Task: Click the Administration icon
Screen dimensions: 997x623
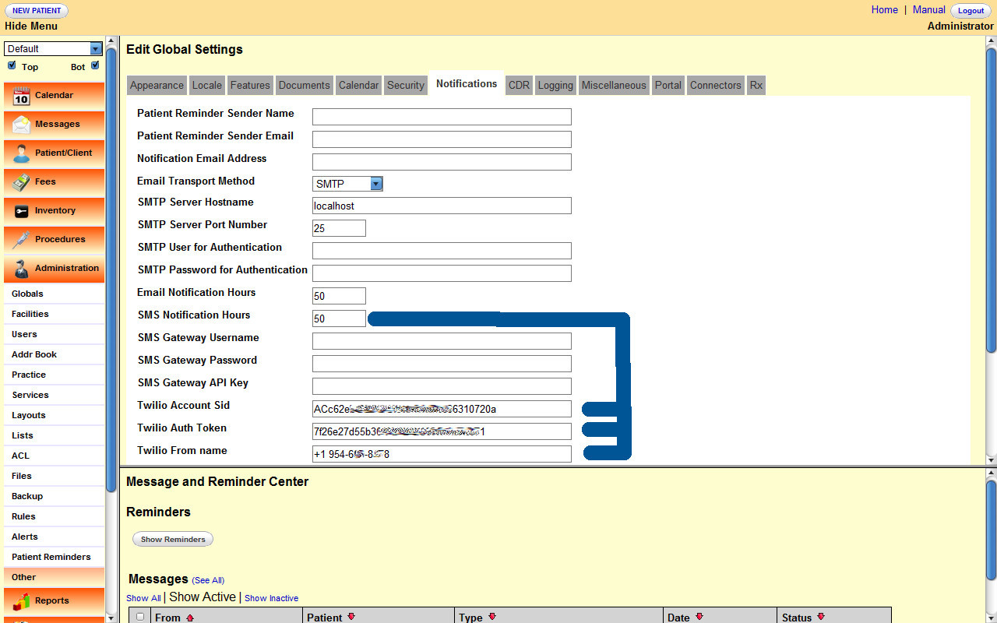Action: (x=21, y=269)
